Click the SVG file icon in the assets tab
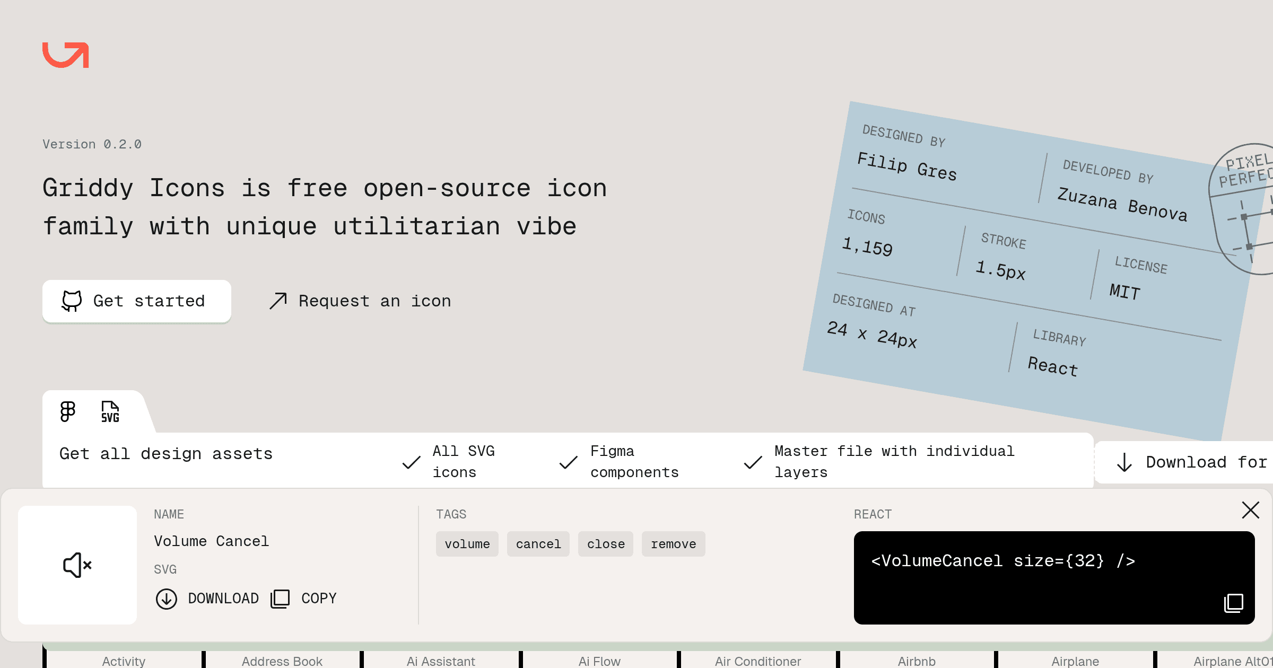Screen dimensions: 1273x668 tap(110, 411)
